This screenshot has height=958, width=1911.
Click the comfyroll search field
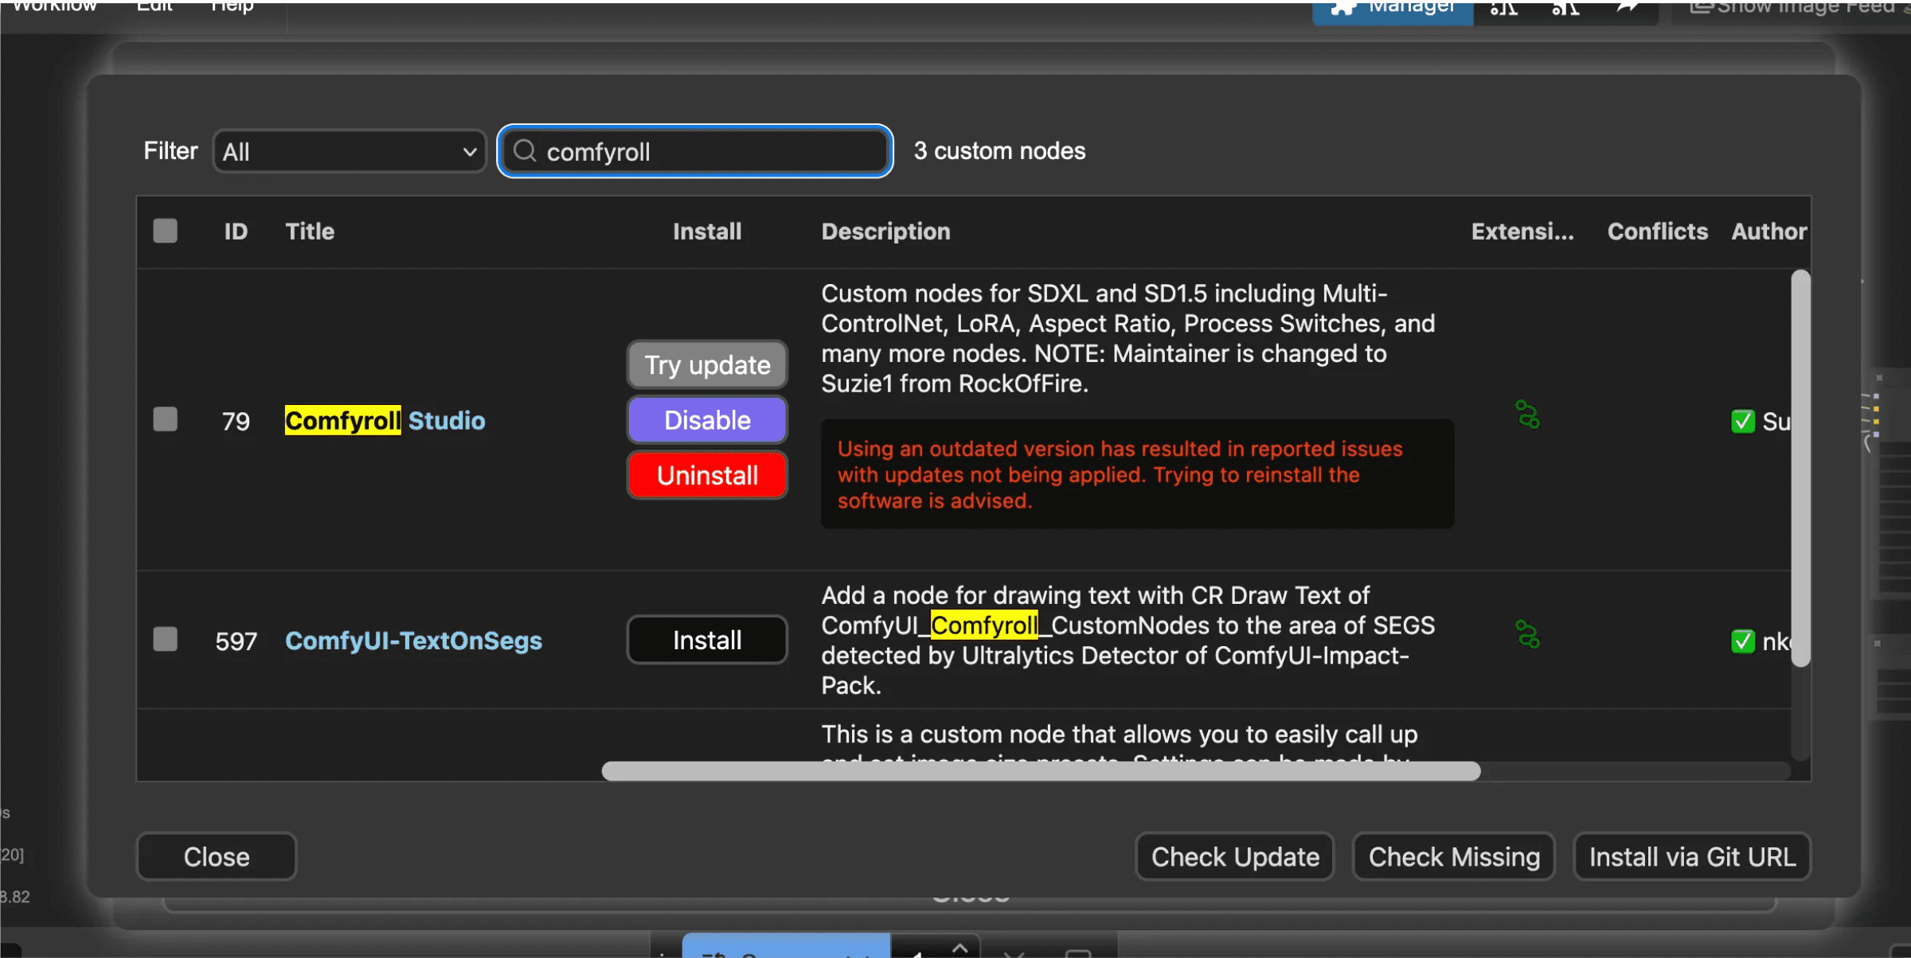pyautogui.click(x=694, y=151)
